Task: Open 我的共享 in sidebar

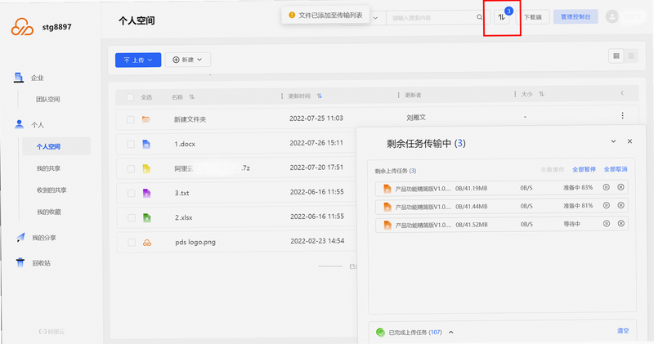Action: point(48,168)
